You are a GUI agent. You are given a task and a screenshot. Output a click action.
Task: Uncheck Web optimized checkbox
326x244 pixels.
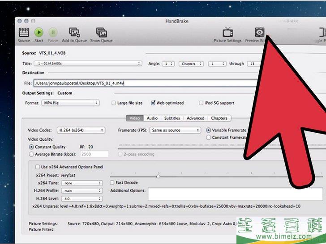tap(153, 103)
